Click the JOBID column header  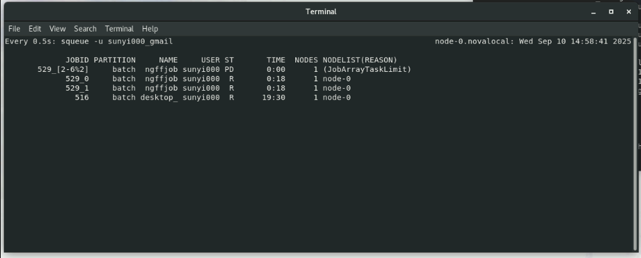[77, 60]
